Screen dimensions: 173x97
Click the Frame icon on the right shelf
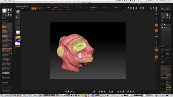(x=157, y=39)
